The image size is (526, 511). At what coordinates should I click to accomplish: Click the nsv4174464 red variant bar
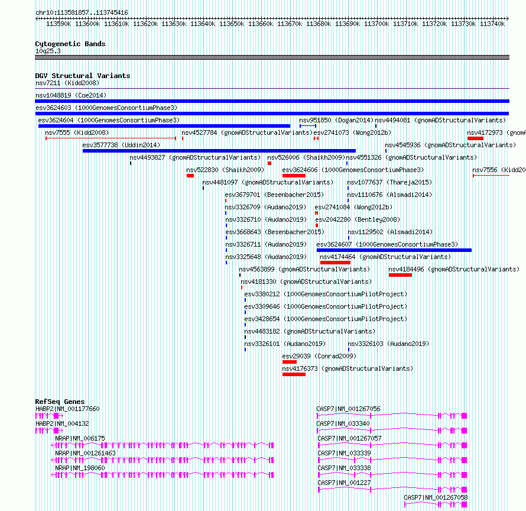pos(335,263)
